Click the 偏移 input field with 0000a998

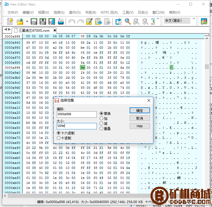pyautogui.click(x=77, y=114)
